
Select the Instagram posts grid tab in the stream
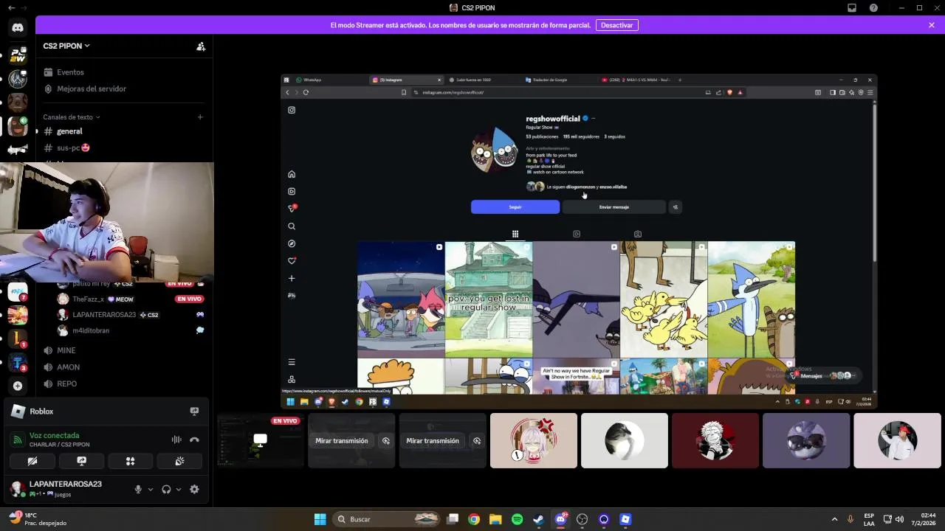(x=515, y=234)
